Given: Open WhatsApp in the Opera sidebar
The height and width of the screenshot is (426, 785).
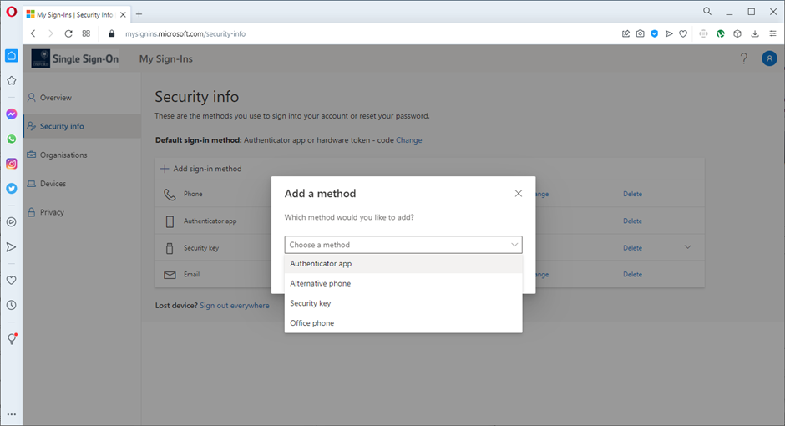Looking at the screenshot, I should [12, 139].
